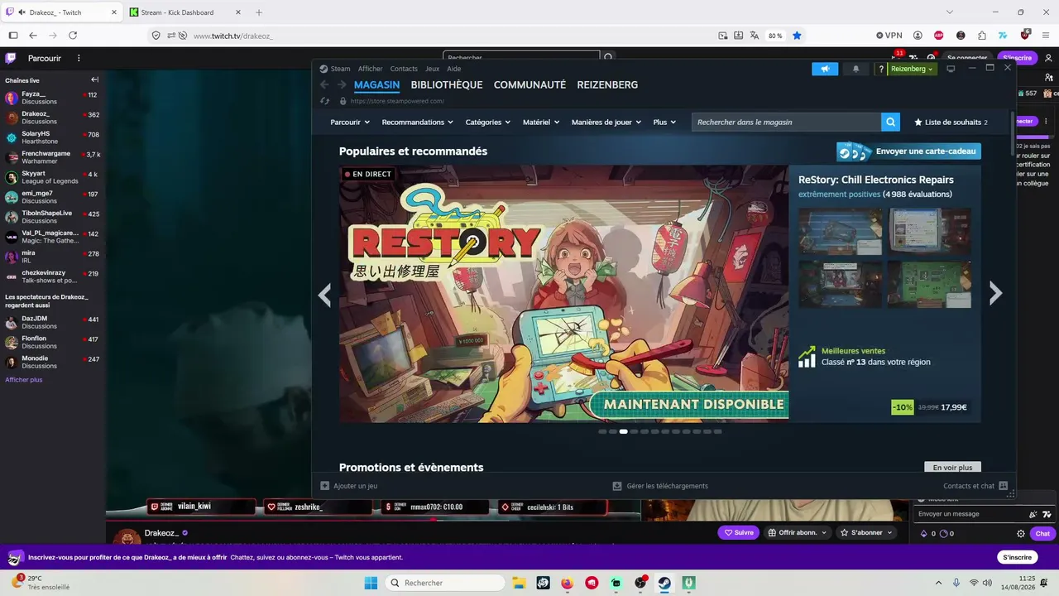Open Liste de souhaits wishlist
The width and height of the screenshot is (1059, 596).
(951, 122)
